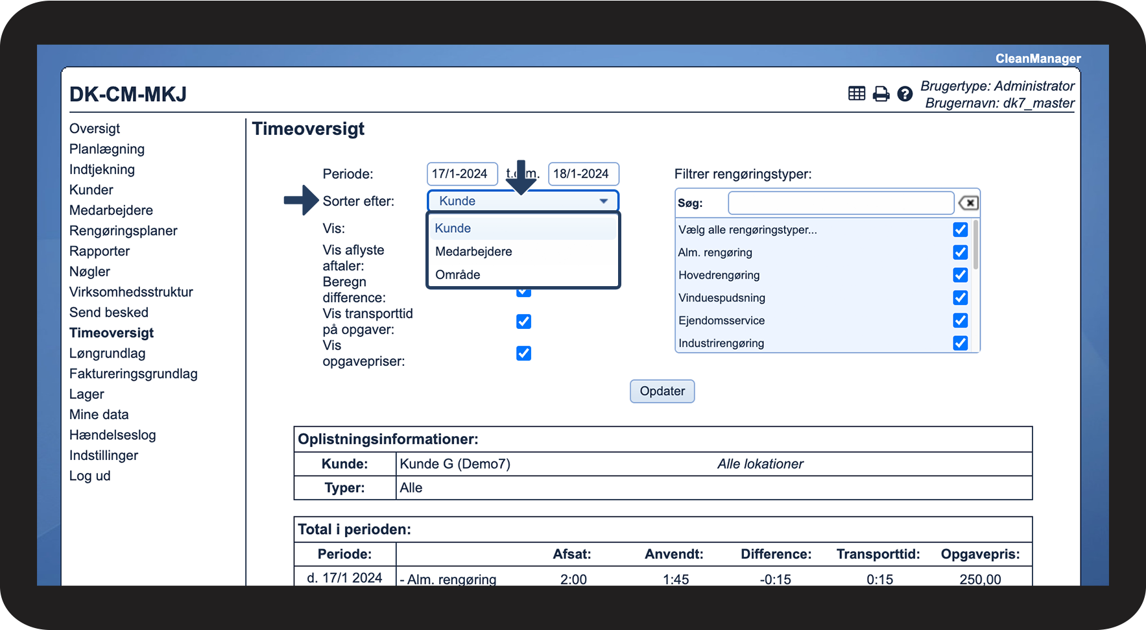This screenshot has width=1146, height=630.
Task: Uncheck the Alm. rengøring checkbox
Action: (x=960, y=252)
